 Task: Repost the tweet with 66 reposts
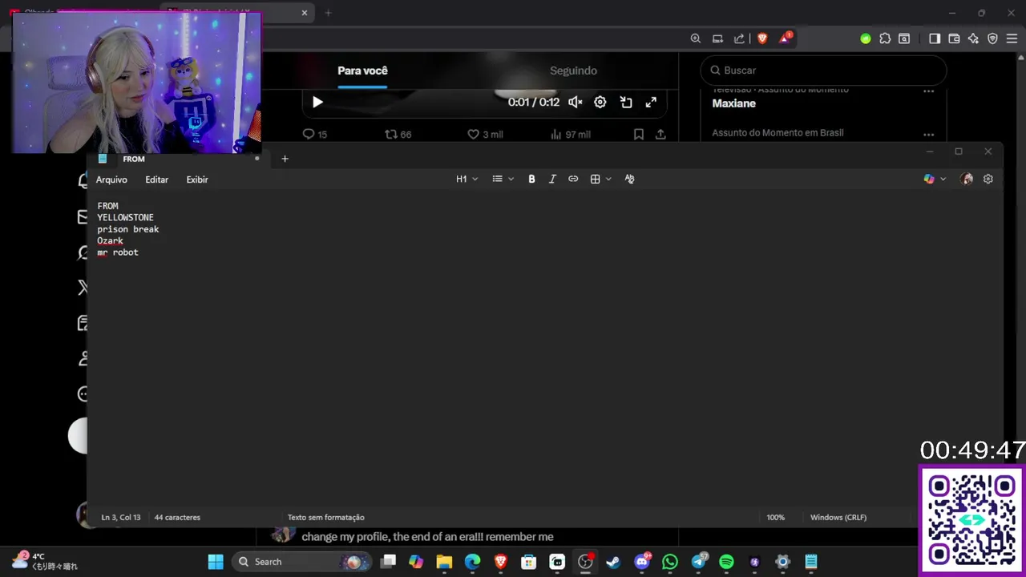pos(398,135)
